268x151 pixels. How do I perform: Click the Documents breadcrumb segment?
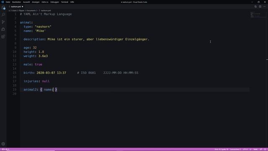(x=31, y=10)
